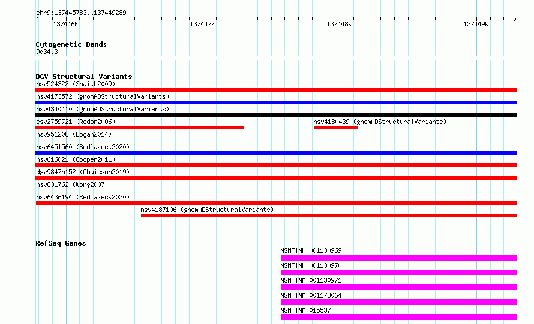Click the 137449k ruler label
Image resolution: width=534 pixels, height=324 pixels.
(476, 24)
